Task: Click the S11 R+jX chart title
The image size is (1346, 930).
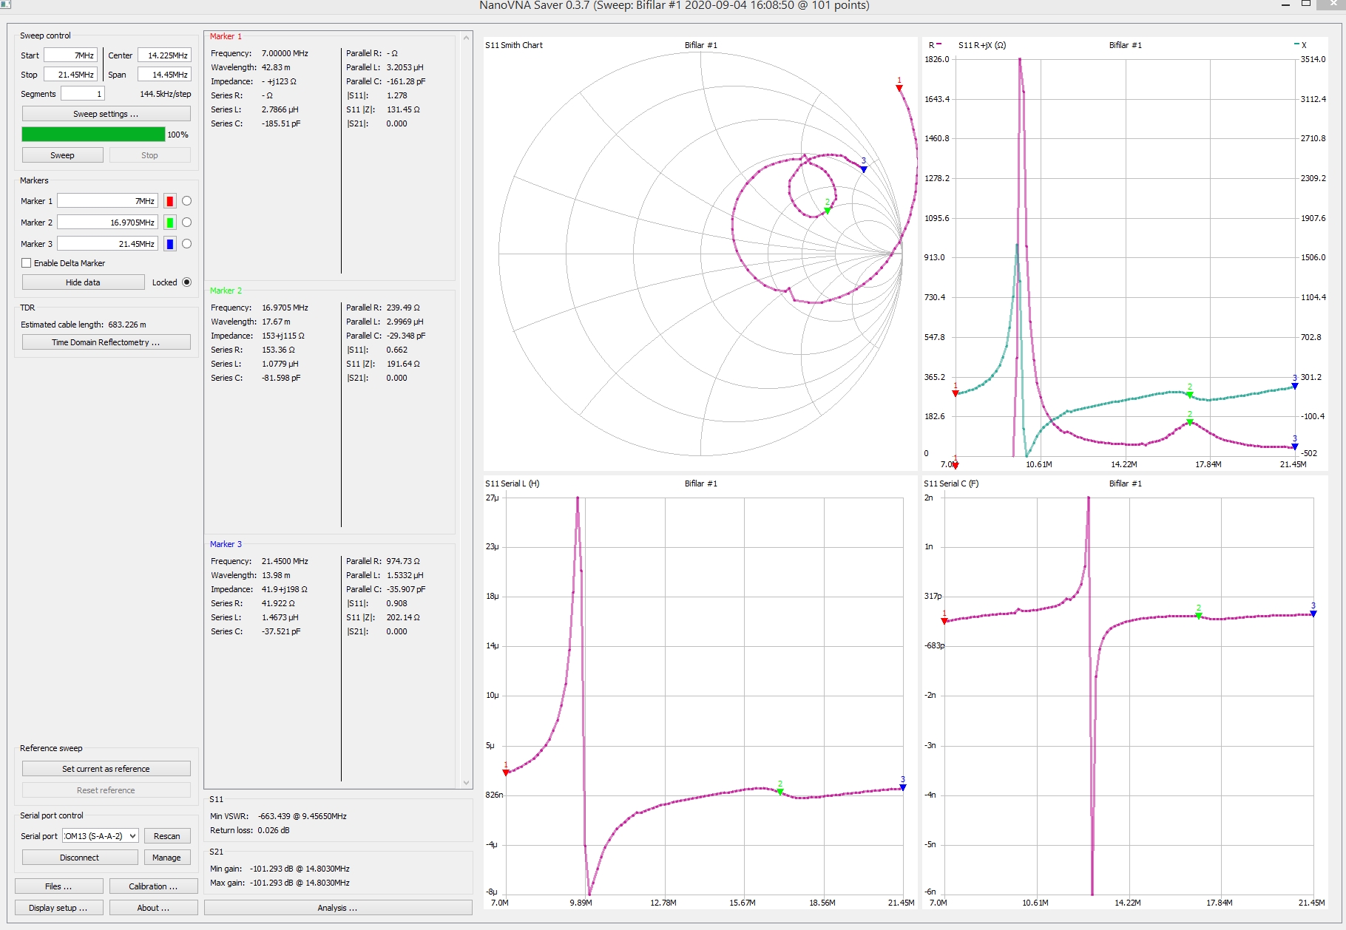Action: (x=982, y=45)
